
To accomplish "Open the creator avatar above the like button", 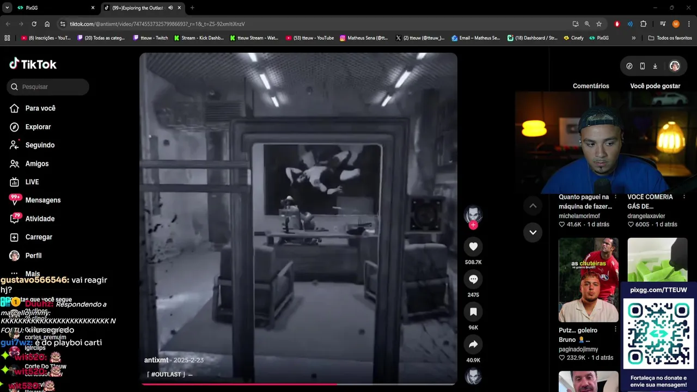I will coord(473,215).
